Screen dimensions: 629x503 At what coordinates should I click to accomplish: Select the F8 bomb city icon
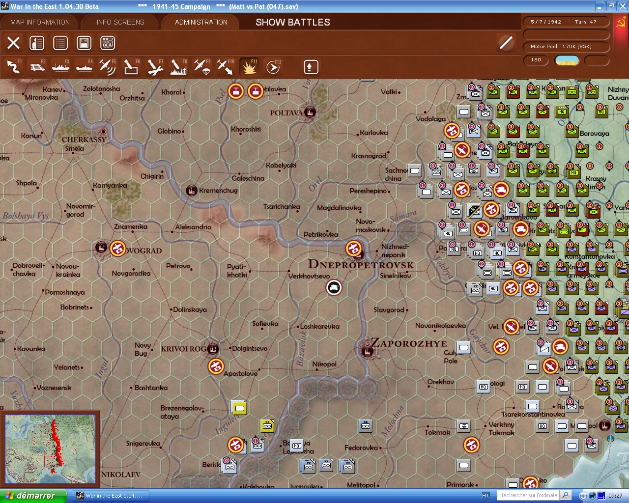178,67
